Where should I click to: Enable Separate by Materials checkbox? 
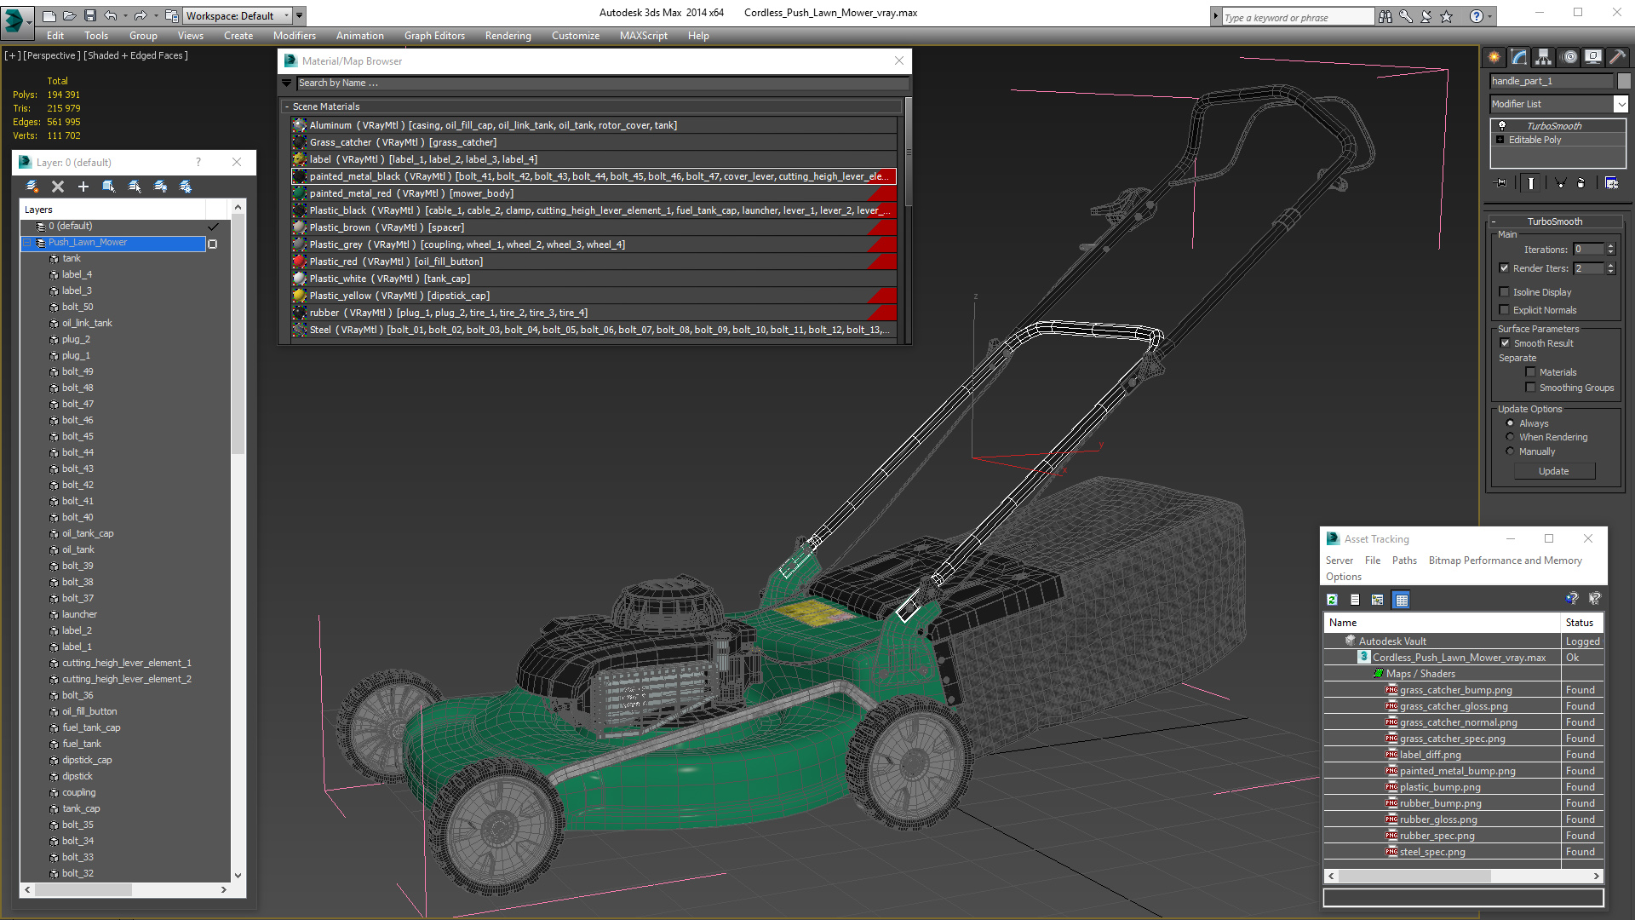click(1530, 371)
